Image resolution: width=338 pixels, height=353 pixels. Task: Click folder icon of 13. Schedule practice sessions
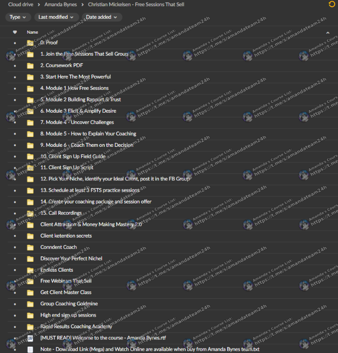(x=30, y=190)
